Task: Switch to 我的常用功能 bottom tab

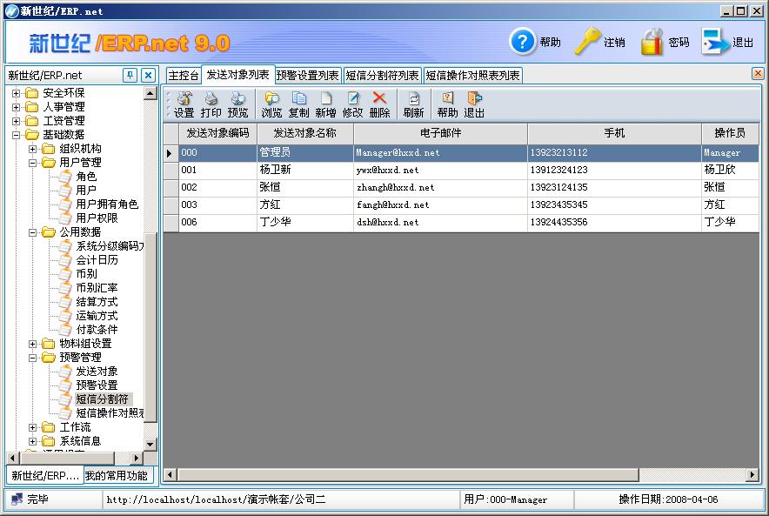Action: pyautogui.click(x=117, y=475)
